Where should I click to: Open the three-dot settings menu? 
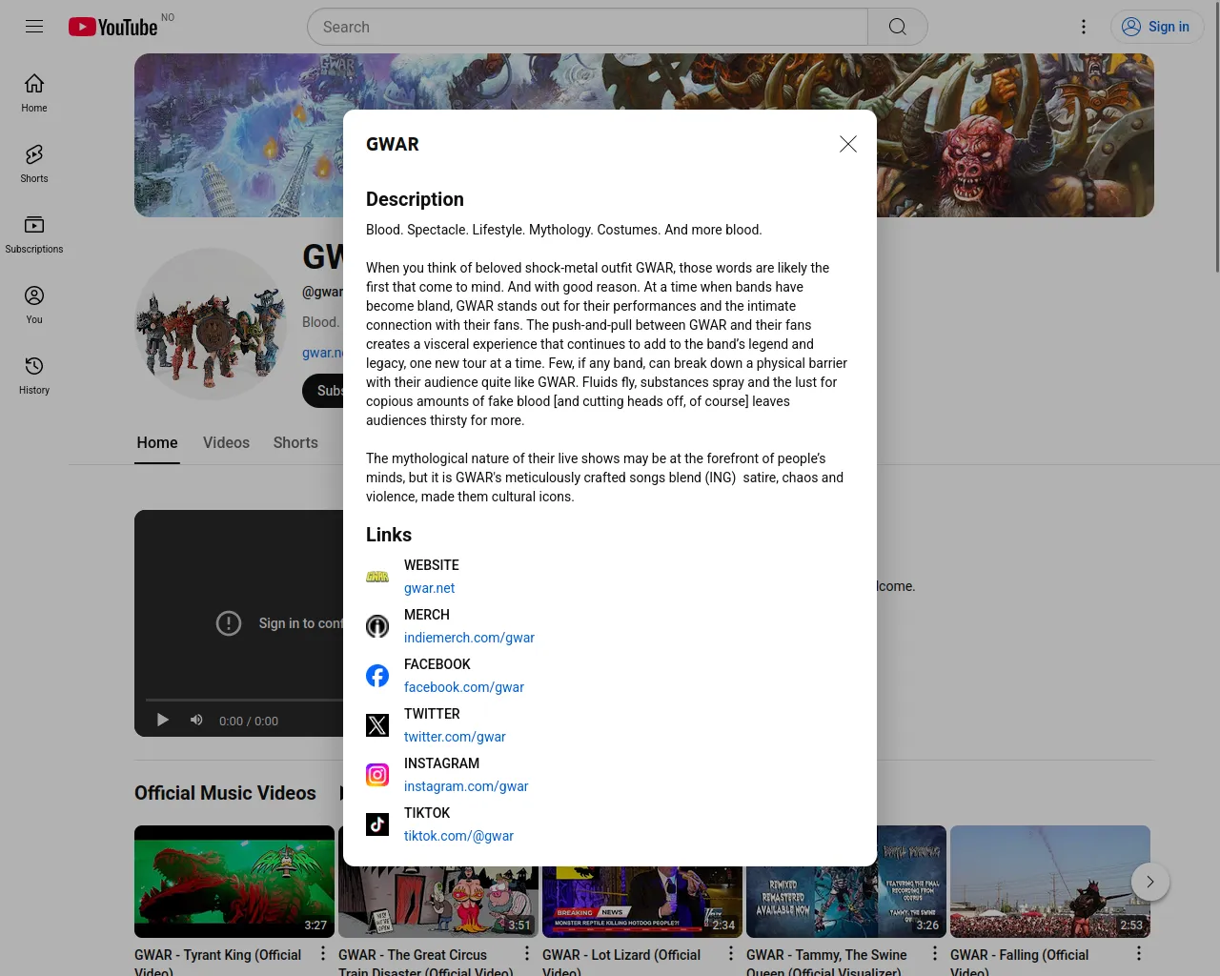tap(1084, 27)
